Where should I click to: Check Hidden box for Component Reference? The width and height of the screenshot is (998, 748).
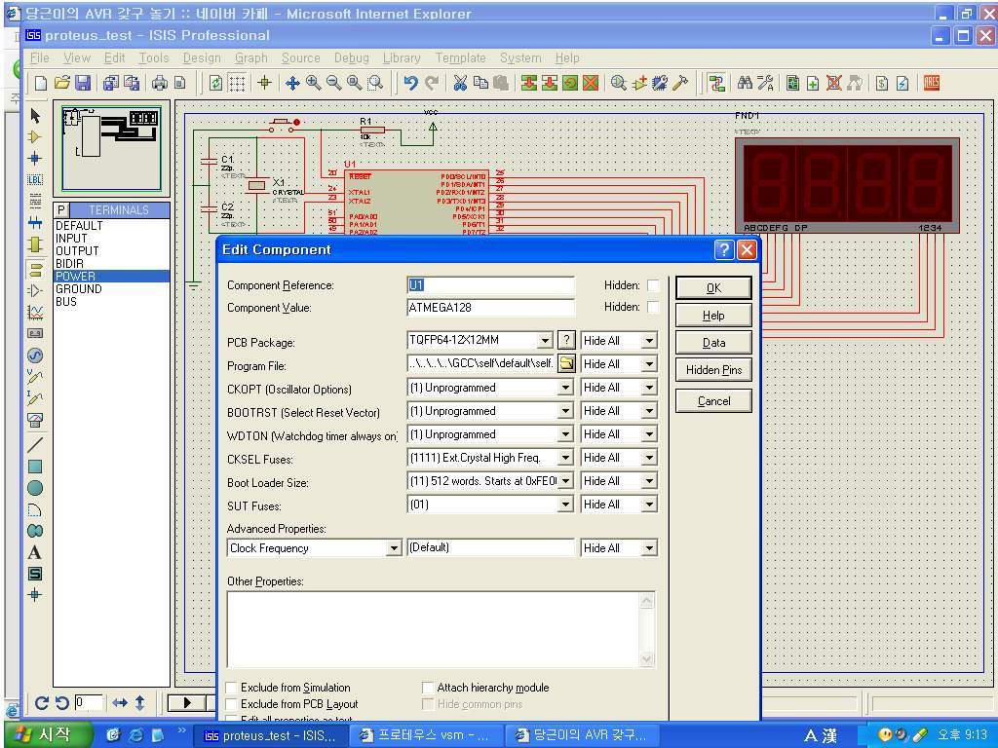(653, 285)
